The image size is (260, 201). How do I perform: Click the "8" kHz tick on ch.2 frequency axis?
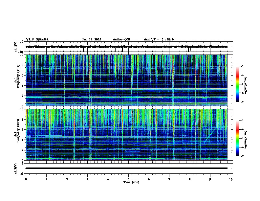[23, 120]
